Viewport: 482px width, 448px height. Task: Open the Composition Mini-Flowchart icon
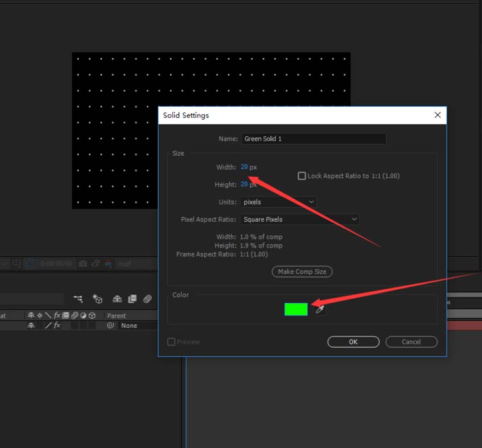pos(78,299)
